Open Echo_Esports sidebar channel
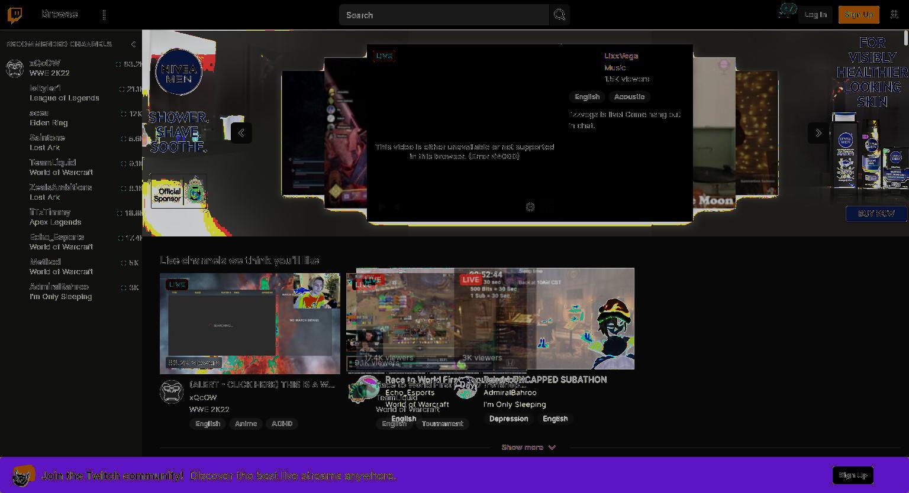Screen dimensions: 909x493 tap(71, 242)
